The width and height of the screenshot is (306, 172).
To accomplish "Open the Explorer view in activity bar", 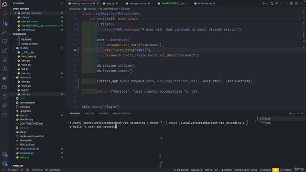I will point(4,4).
